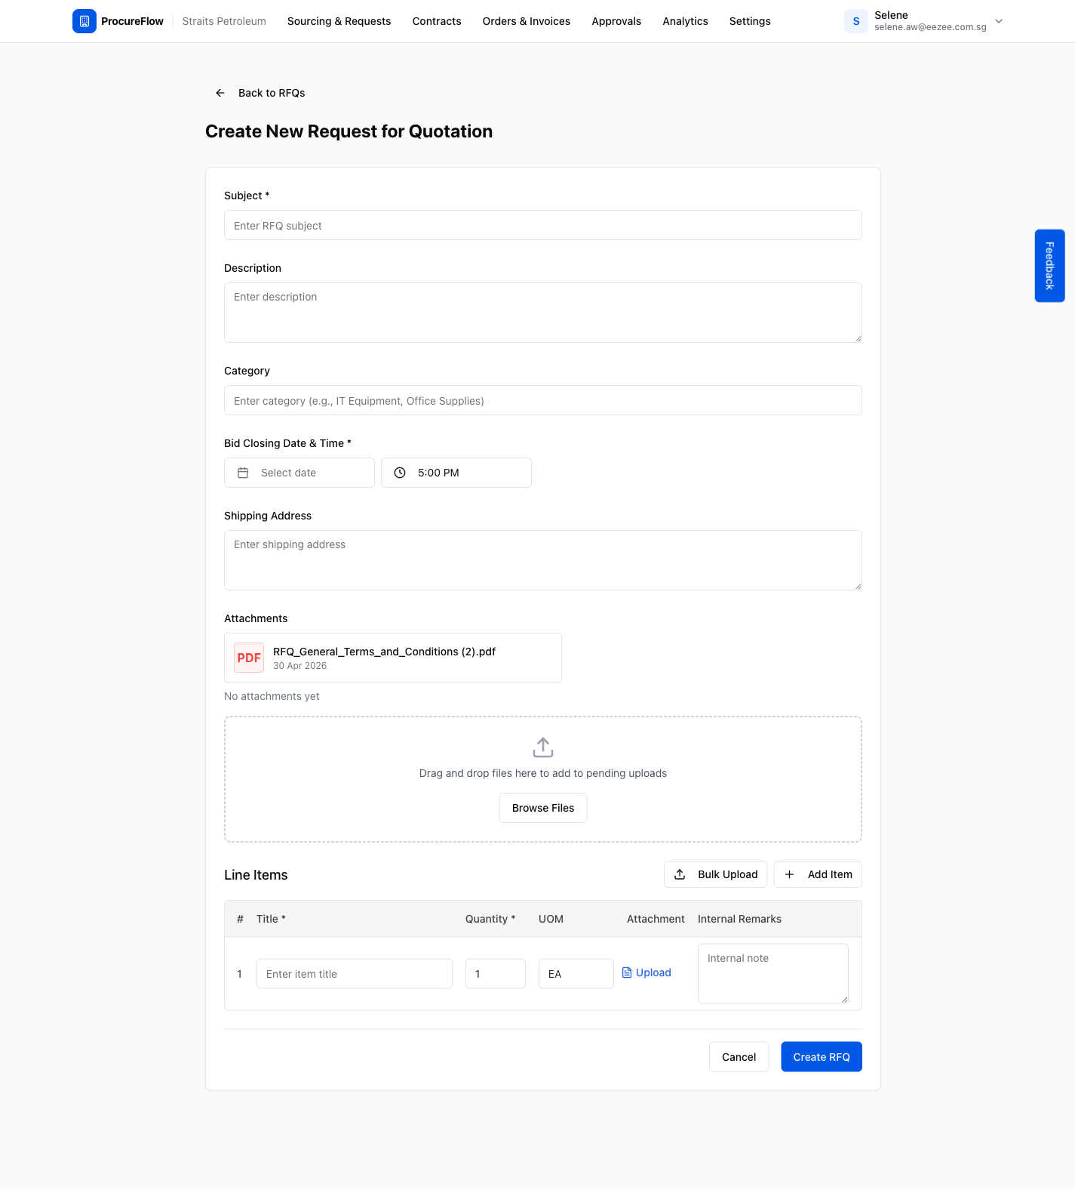Screen dimensions: 1075x1199
Task: Click the document icon beside the line item Upload
Action: point(627,972)
